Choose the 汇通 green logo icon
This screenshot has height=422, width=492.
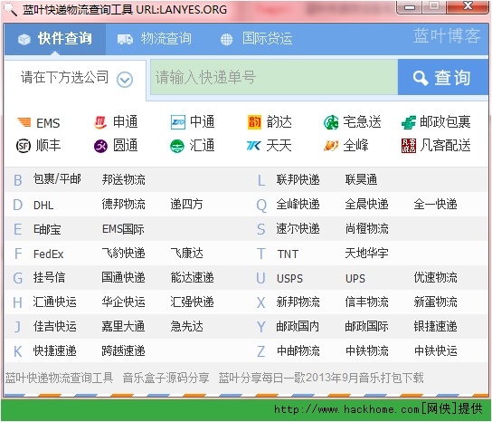coord(177,146)
